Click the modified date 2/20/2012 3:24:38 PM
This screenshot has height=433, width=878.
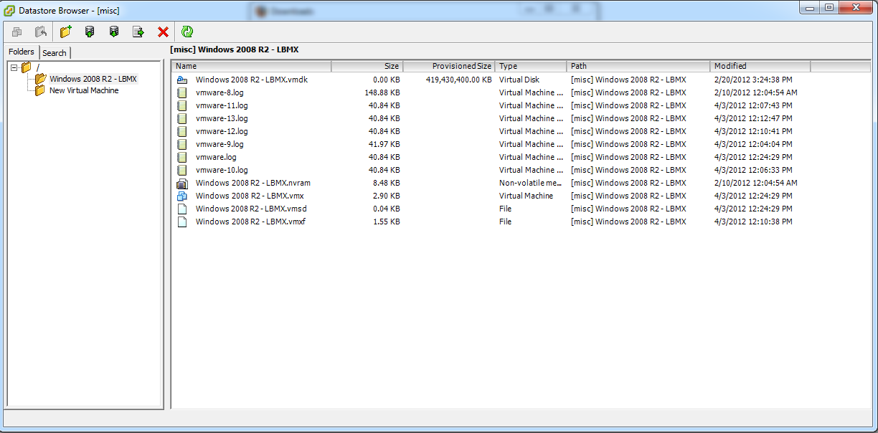coord(753,80)
